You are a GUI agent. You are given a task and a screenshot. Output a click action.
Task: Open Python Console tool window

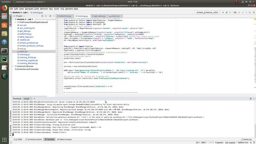tap(64, 140)
